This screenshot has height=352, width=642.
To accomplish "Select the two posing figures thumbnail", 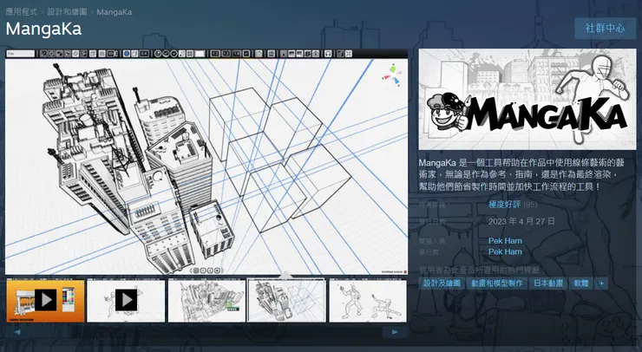I will click(x=368, y=301).
